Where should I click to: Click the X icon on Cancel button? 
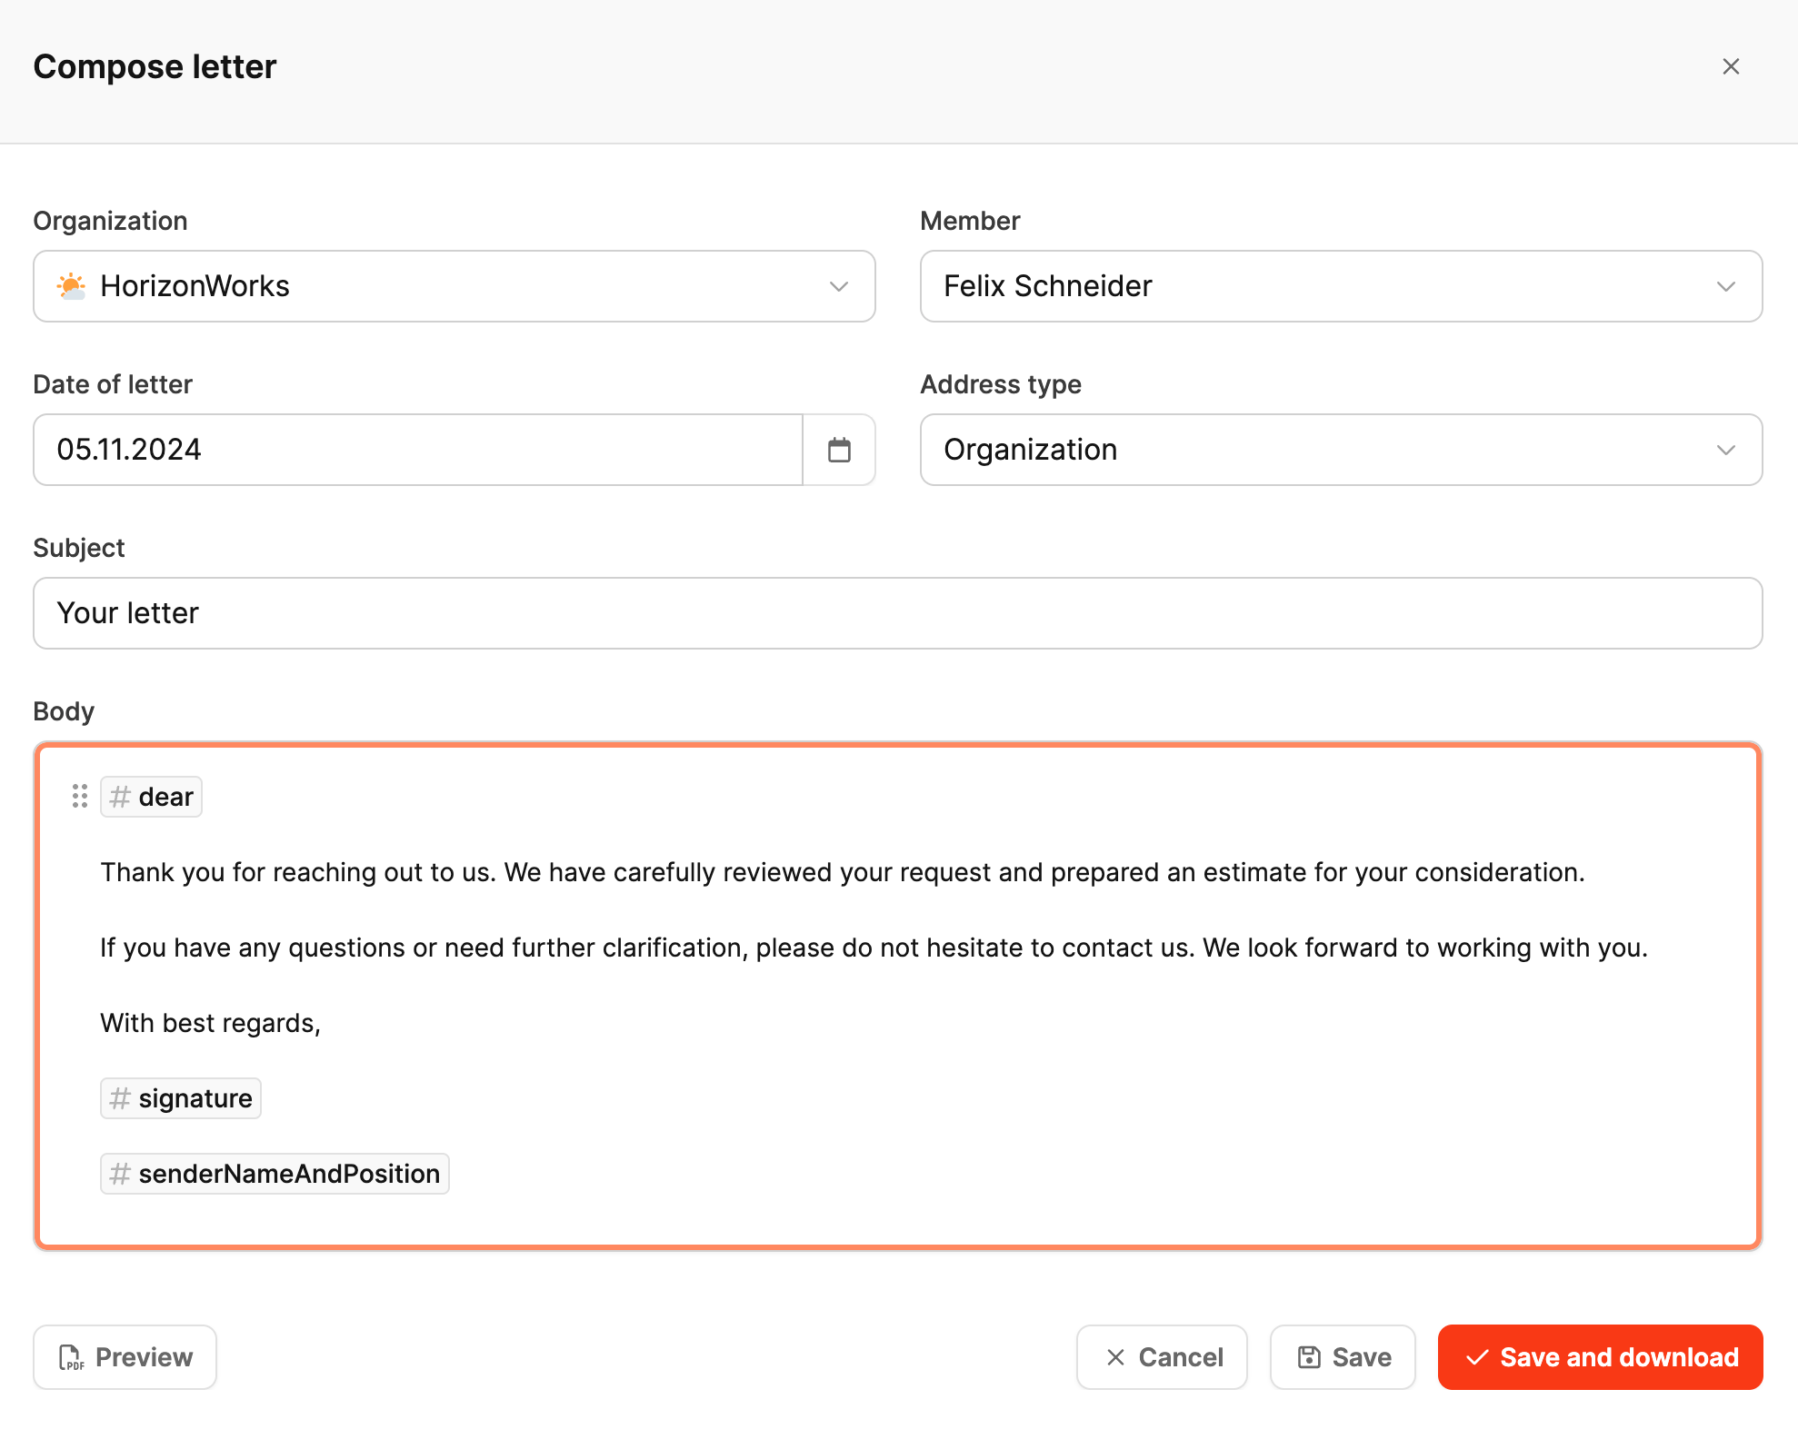1115,1357
